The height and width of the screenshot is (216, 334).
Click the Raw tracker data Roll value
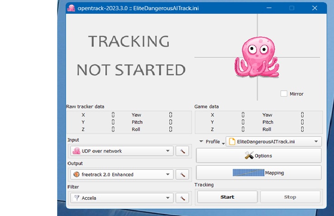pyautogui.click(x=171, y=129)
